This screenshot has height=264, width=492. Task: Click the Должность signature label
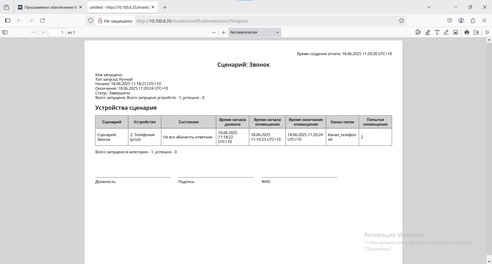tap(105, 182)
